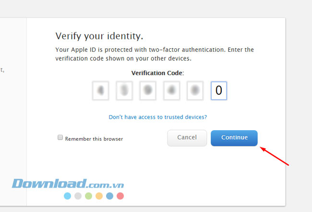
Task: Select the fifth verification code digit box
Action: click(195, 90)
